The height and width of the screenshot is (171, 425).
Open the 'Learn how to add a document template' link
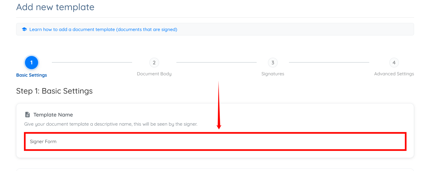click(103, 29)
